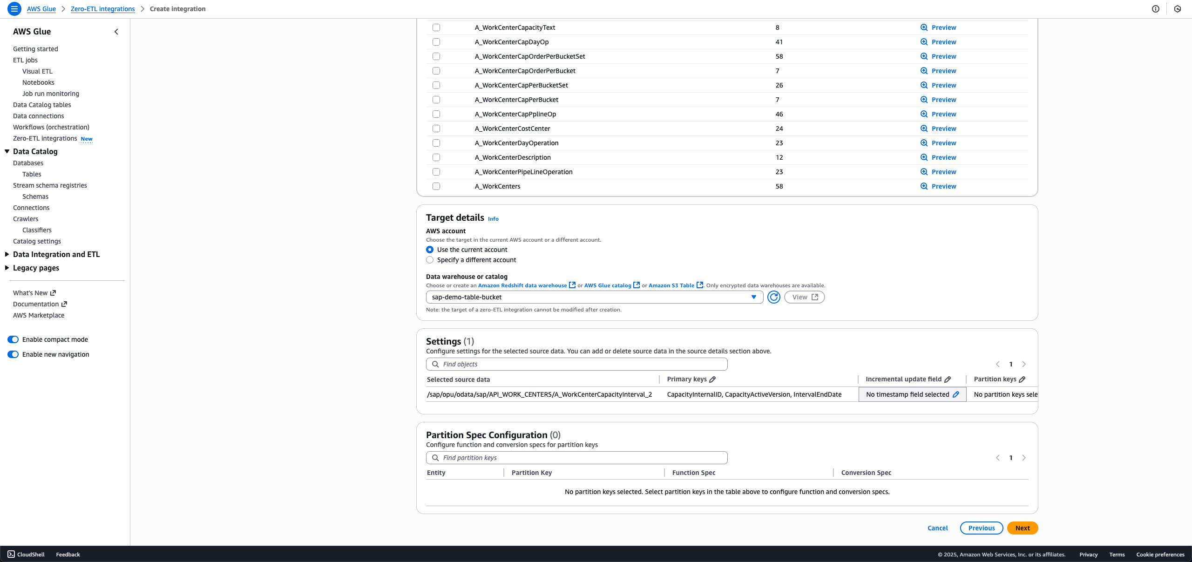Click the refresh data warehouse list icon
1192x562 pixels.
(x=773, y=297)
